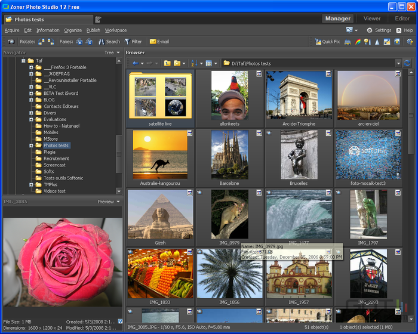
Task: Toggle the Navigator pane icon next to Panes
Action: click(79, 42)
